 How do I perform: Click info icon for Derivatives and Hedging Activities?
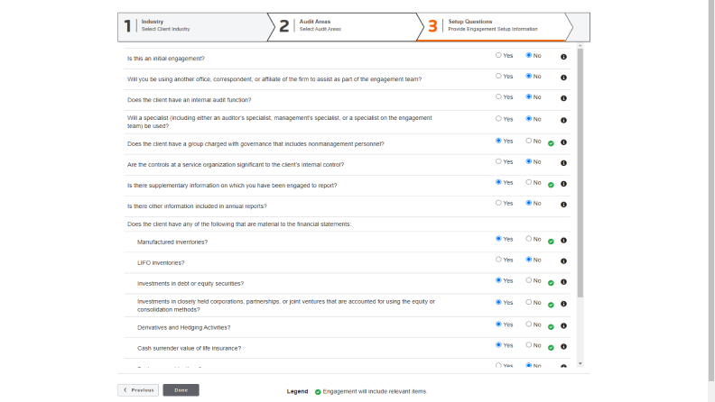pyautogui.click(x=564, y=325)
